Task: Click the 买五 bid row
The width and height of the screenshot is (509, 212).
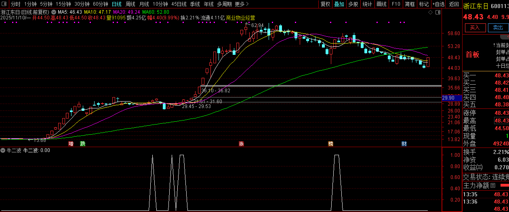Action: [486, 104]
